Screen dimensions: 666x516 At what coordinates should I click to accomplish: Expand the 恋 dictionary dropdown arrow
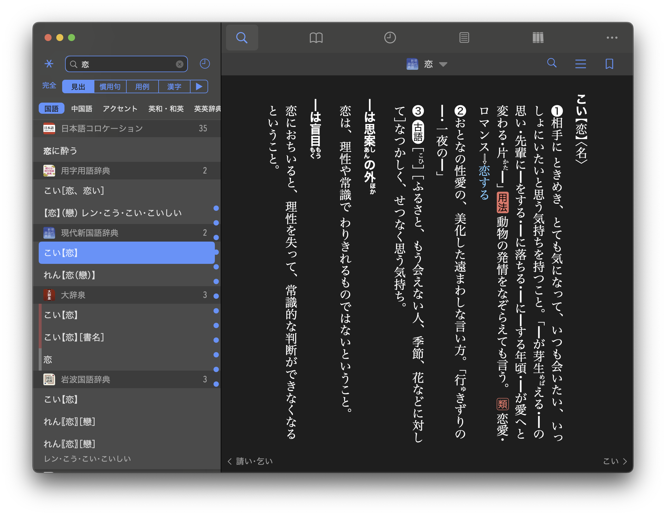(443, 64)
